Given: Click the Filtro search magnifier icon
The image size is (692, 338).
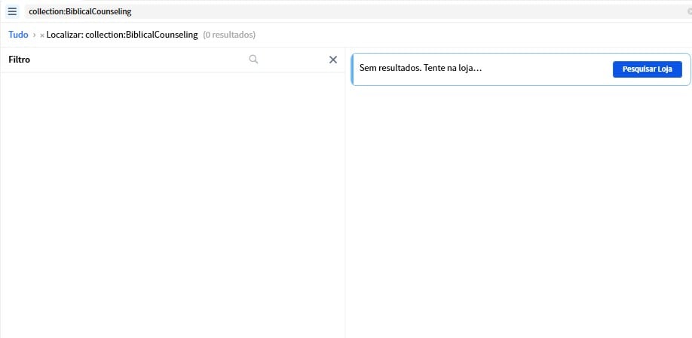Looking at the screenshot, I should [x=253, y=59].
